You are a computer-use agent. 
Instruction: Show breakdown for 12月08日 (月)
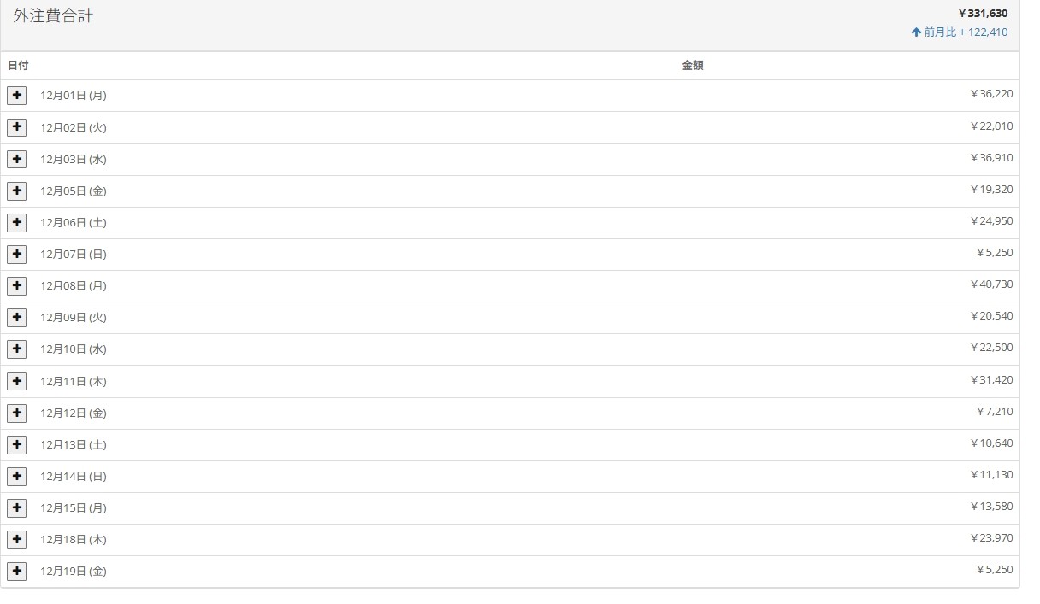pyautogui.click(x=16, y=285)
